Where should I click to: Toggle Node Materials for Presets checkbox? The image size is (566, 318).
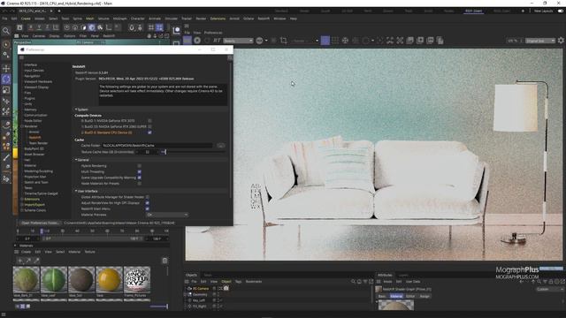click(140, 183)
